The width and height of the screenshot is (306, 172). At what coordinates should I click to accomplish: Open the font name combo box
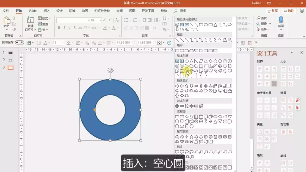[73, 20]
